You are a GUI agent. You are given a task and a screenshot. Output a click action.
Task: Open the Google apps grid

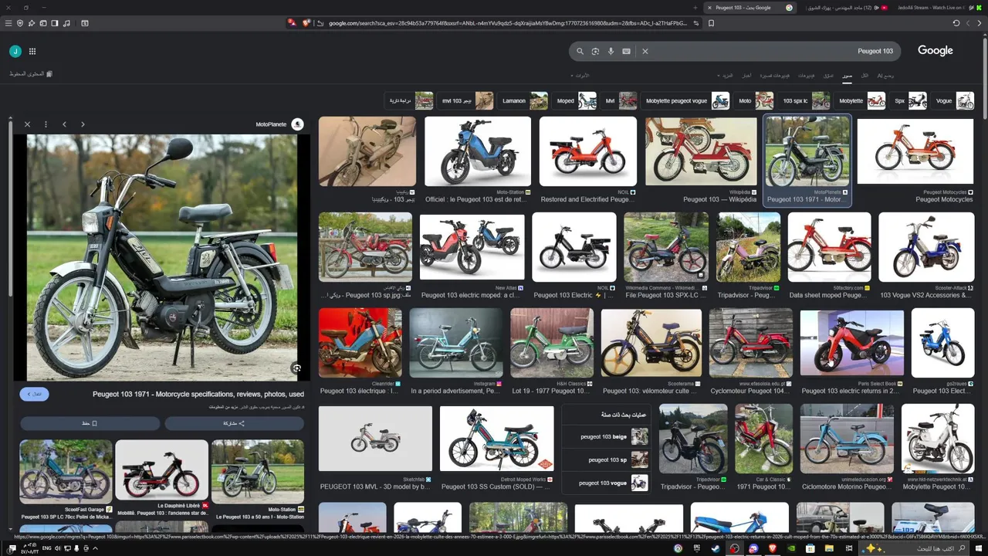pos(32,51)
